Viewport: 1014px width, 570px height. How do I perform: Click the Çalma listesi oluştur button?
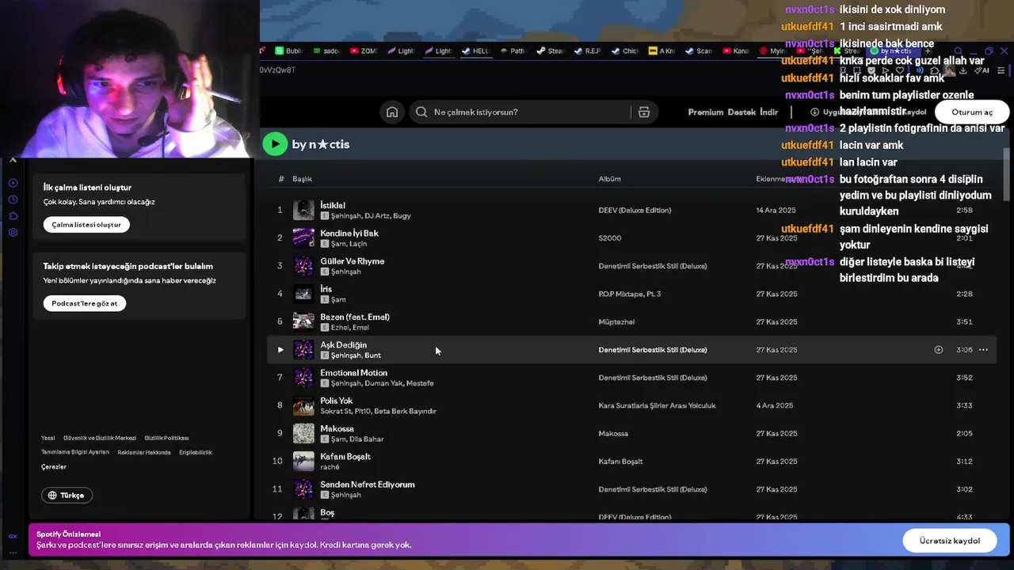[x=86, y=224]
